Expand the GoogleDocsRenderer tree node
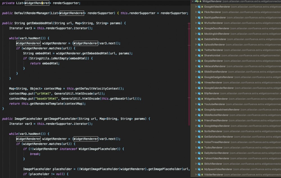This screenshot has width=281, height=178. [x=196, y=28]
